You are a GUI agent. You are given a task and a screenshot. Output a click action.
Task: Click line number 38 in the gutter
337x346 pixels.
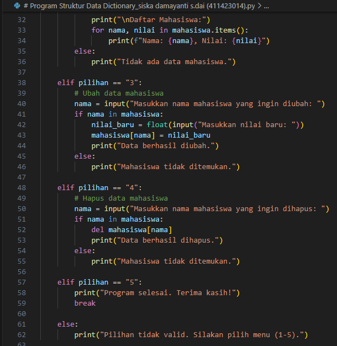click(x=22, y=83)
